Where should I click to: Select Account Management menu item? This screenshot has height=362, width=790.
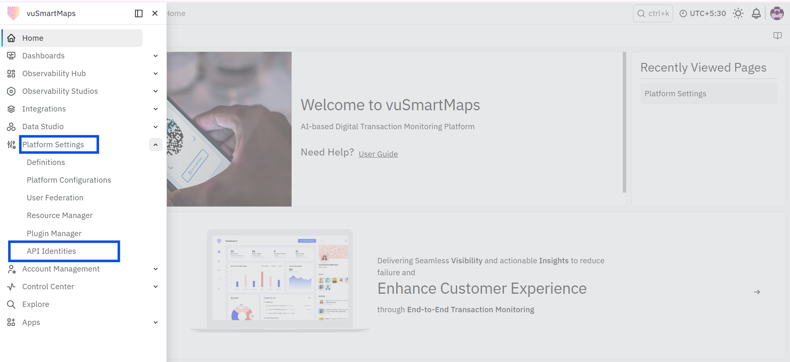61,269
